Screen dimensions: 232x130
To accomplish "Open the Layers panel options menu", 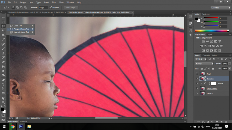I will [x=230, y=55].
